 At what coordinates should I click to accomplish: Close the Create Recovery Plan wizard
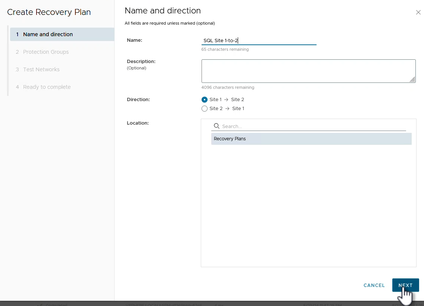(418, 12)
